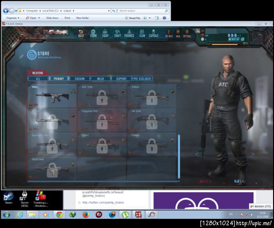Click Explorer's forward navigation arrow
This screenshot has height=228, width=274.
click(x=12, y=11)
